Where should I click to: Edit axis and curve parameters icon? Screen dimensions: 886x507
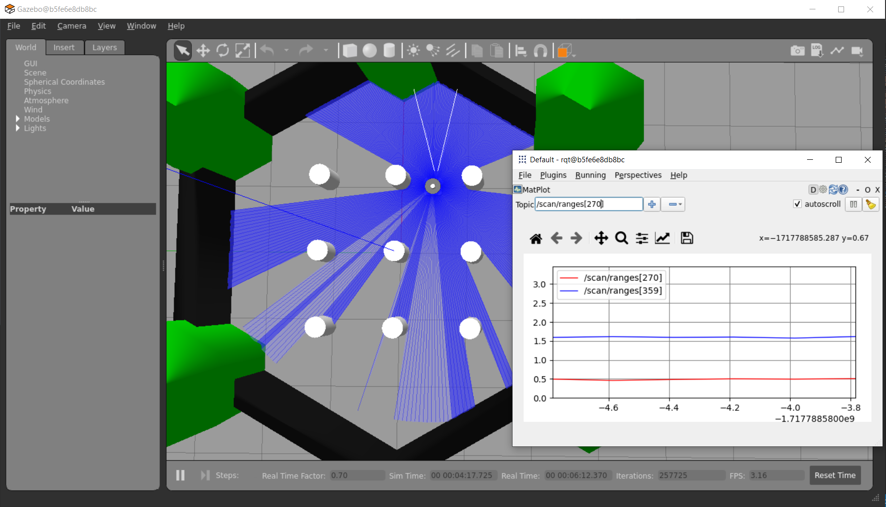tap(662, 239)
